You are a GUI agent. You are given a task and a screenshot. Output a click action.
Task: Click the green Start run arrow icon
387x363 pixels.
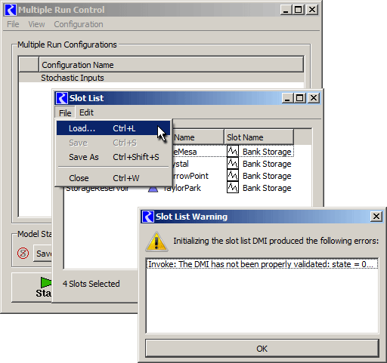coord(46,282)
